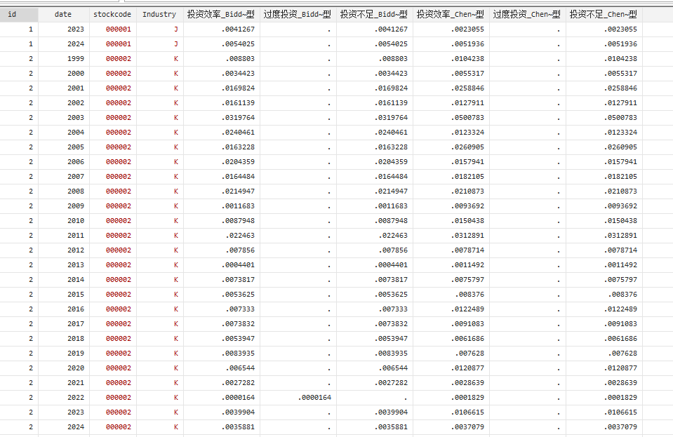
Task: Click stockcode 000002 in the 2005 row
Action: tap(112, 147)
